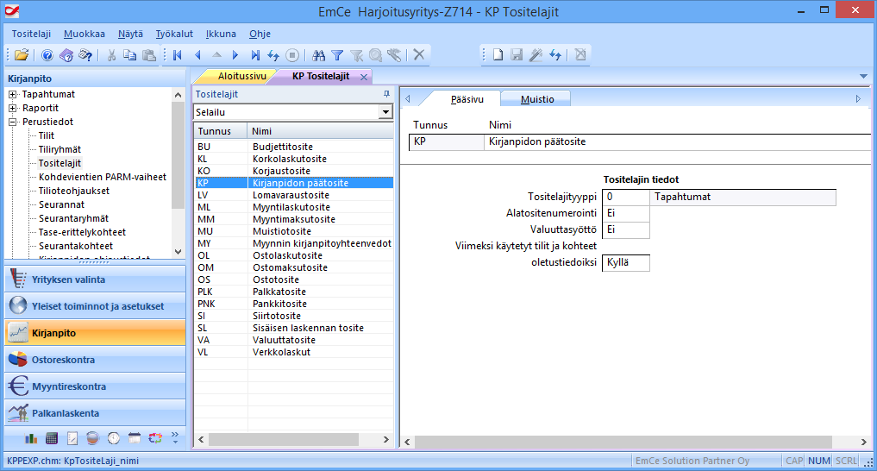
Task: Go to next record arrow
Action: point(235,55)
